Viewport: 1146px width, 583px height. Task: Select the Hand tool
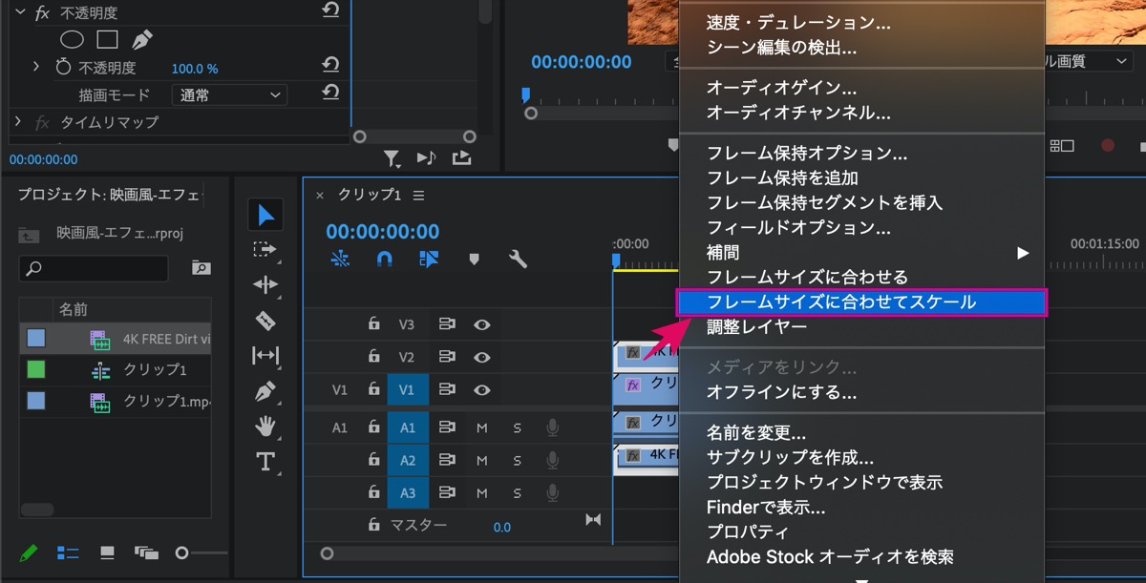tap(265, 427)
